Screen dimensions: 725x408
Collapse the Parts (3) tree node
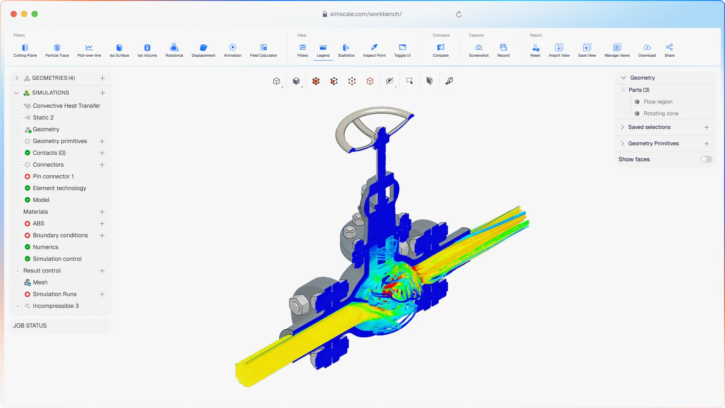coord(623,90)
